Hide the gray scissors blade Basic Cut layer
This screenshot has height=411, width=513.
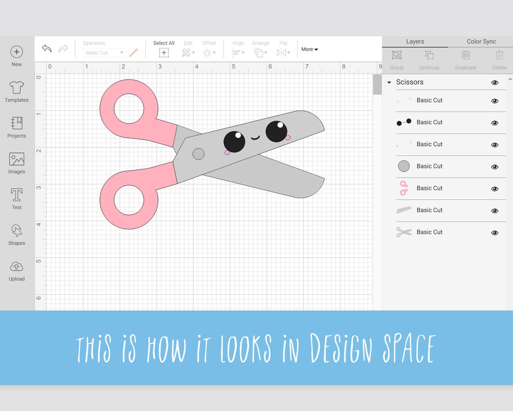(x=495, y=210)
